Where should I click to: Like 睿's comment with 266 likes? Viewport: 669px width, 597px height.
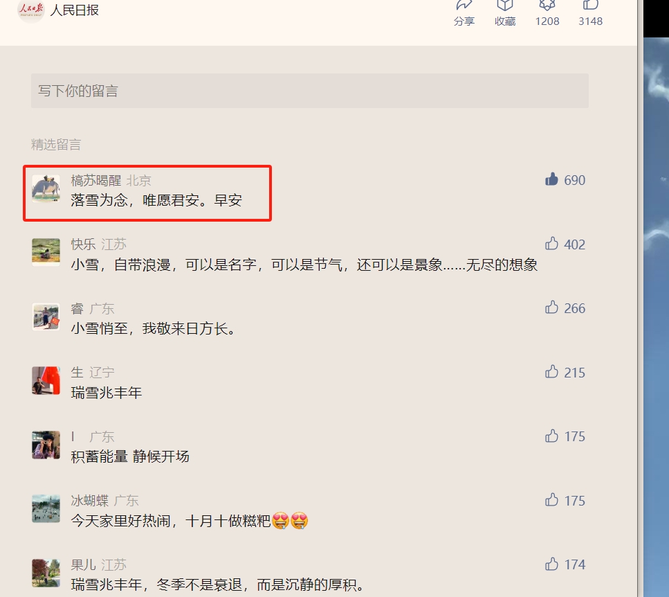click(551, 308)
